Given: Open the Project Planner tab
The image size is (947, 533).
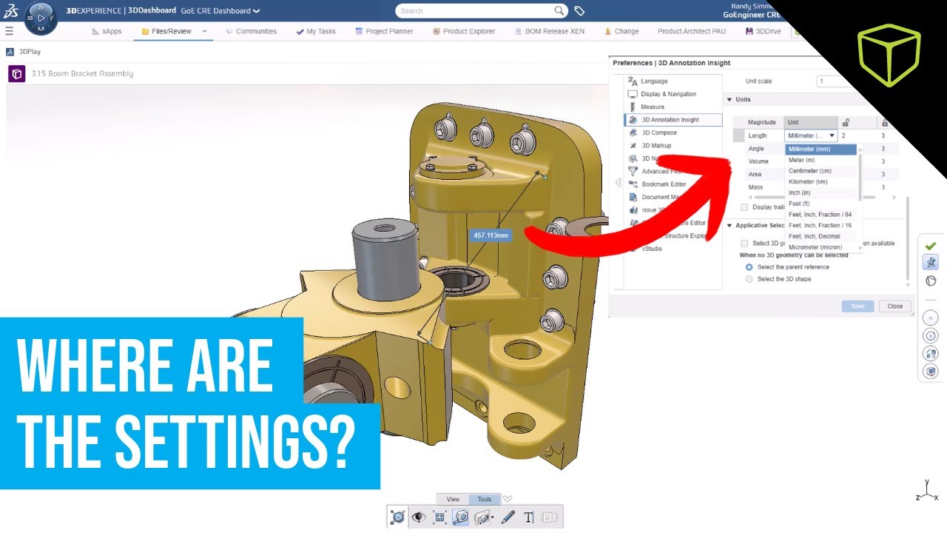Looking at the screenshot, I should 384,31.
